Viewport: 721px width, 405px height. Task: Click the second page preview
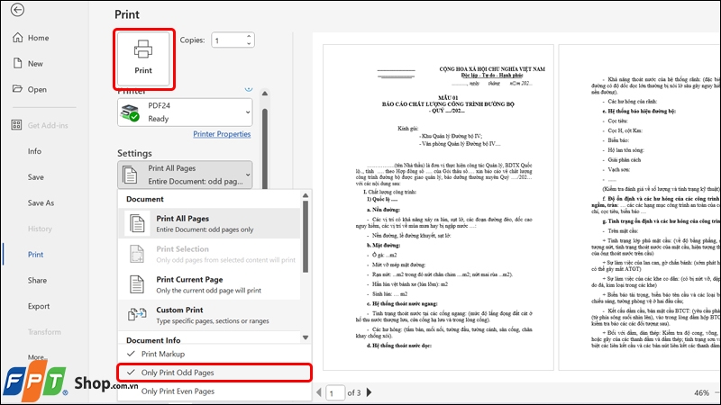640,208
